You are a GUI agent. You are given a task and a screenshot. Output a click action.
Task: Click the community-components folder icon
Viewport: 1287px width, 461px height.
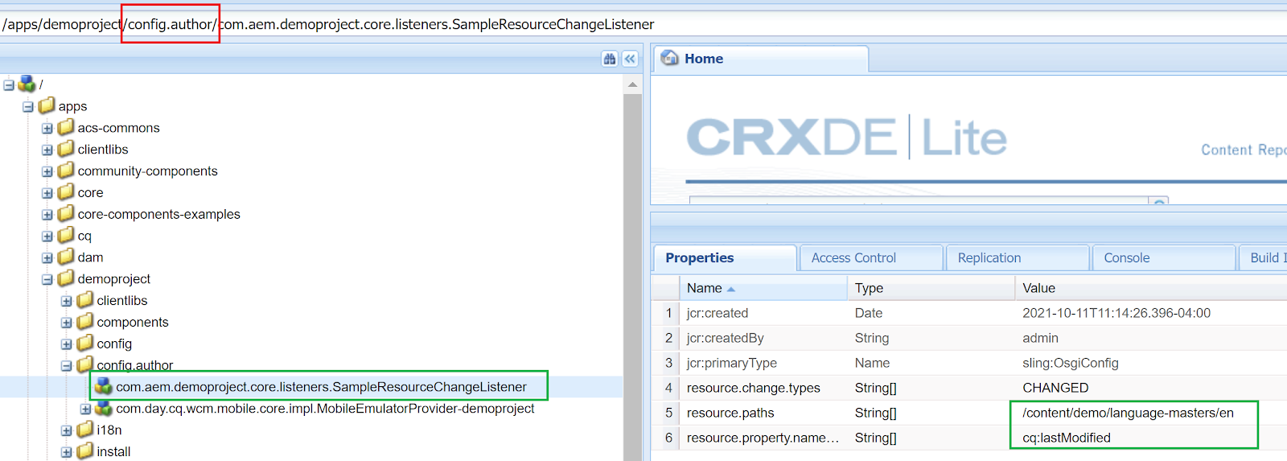pyautogui.click(x=66, y=171)
